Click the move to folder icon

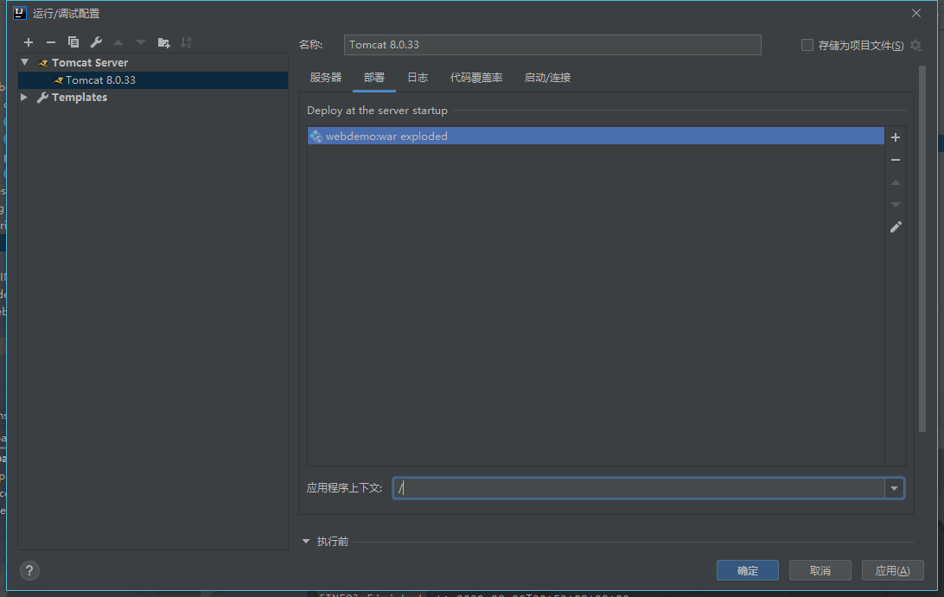click(163, 42)
